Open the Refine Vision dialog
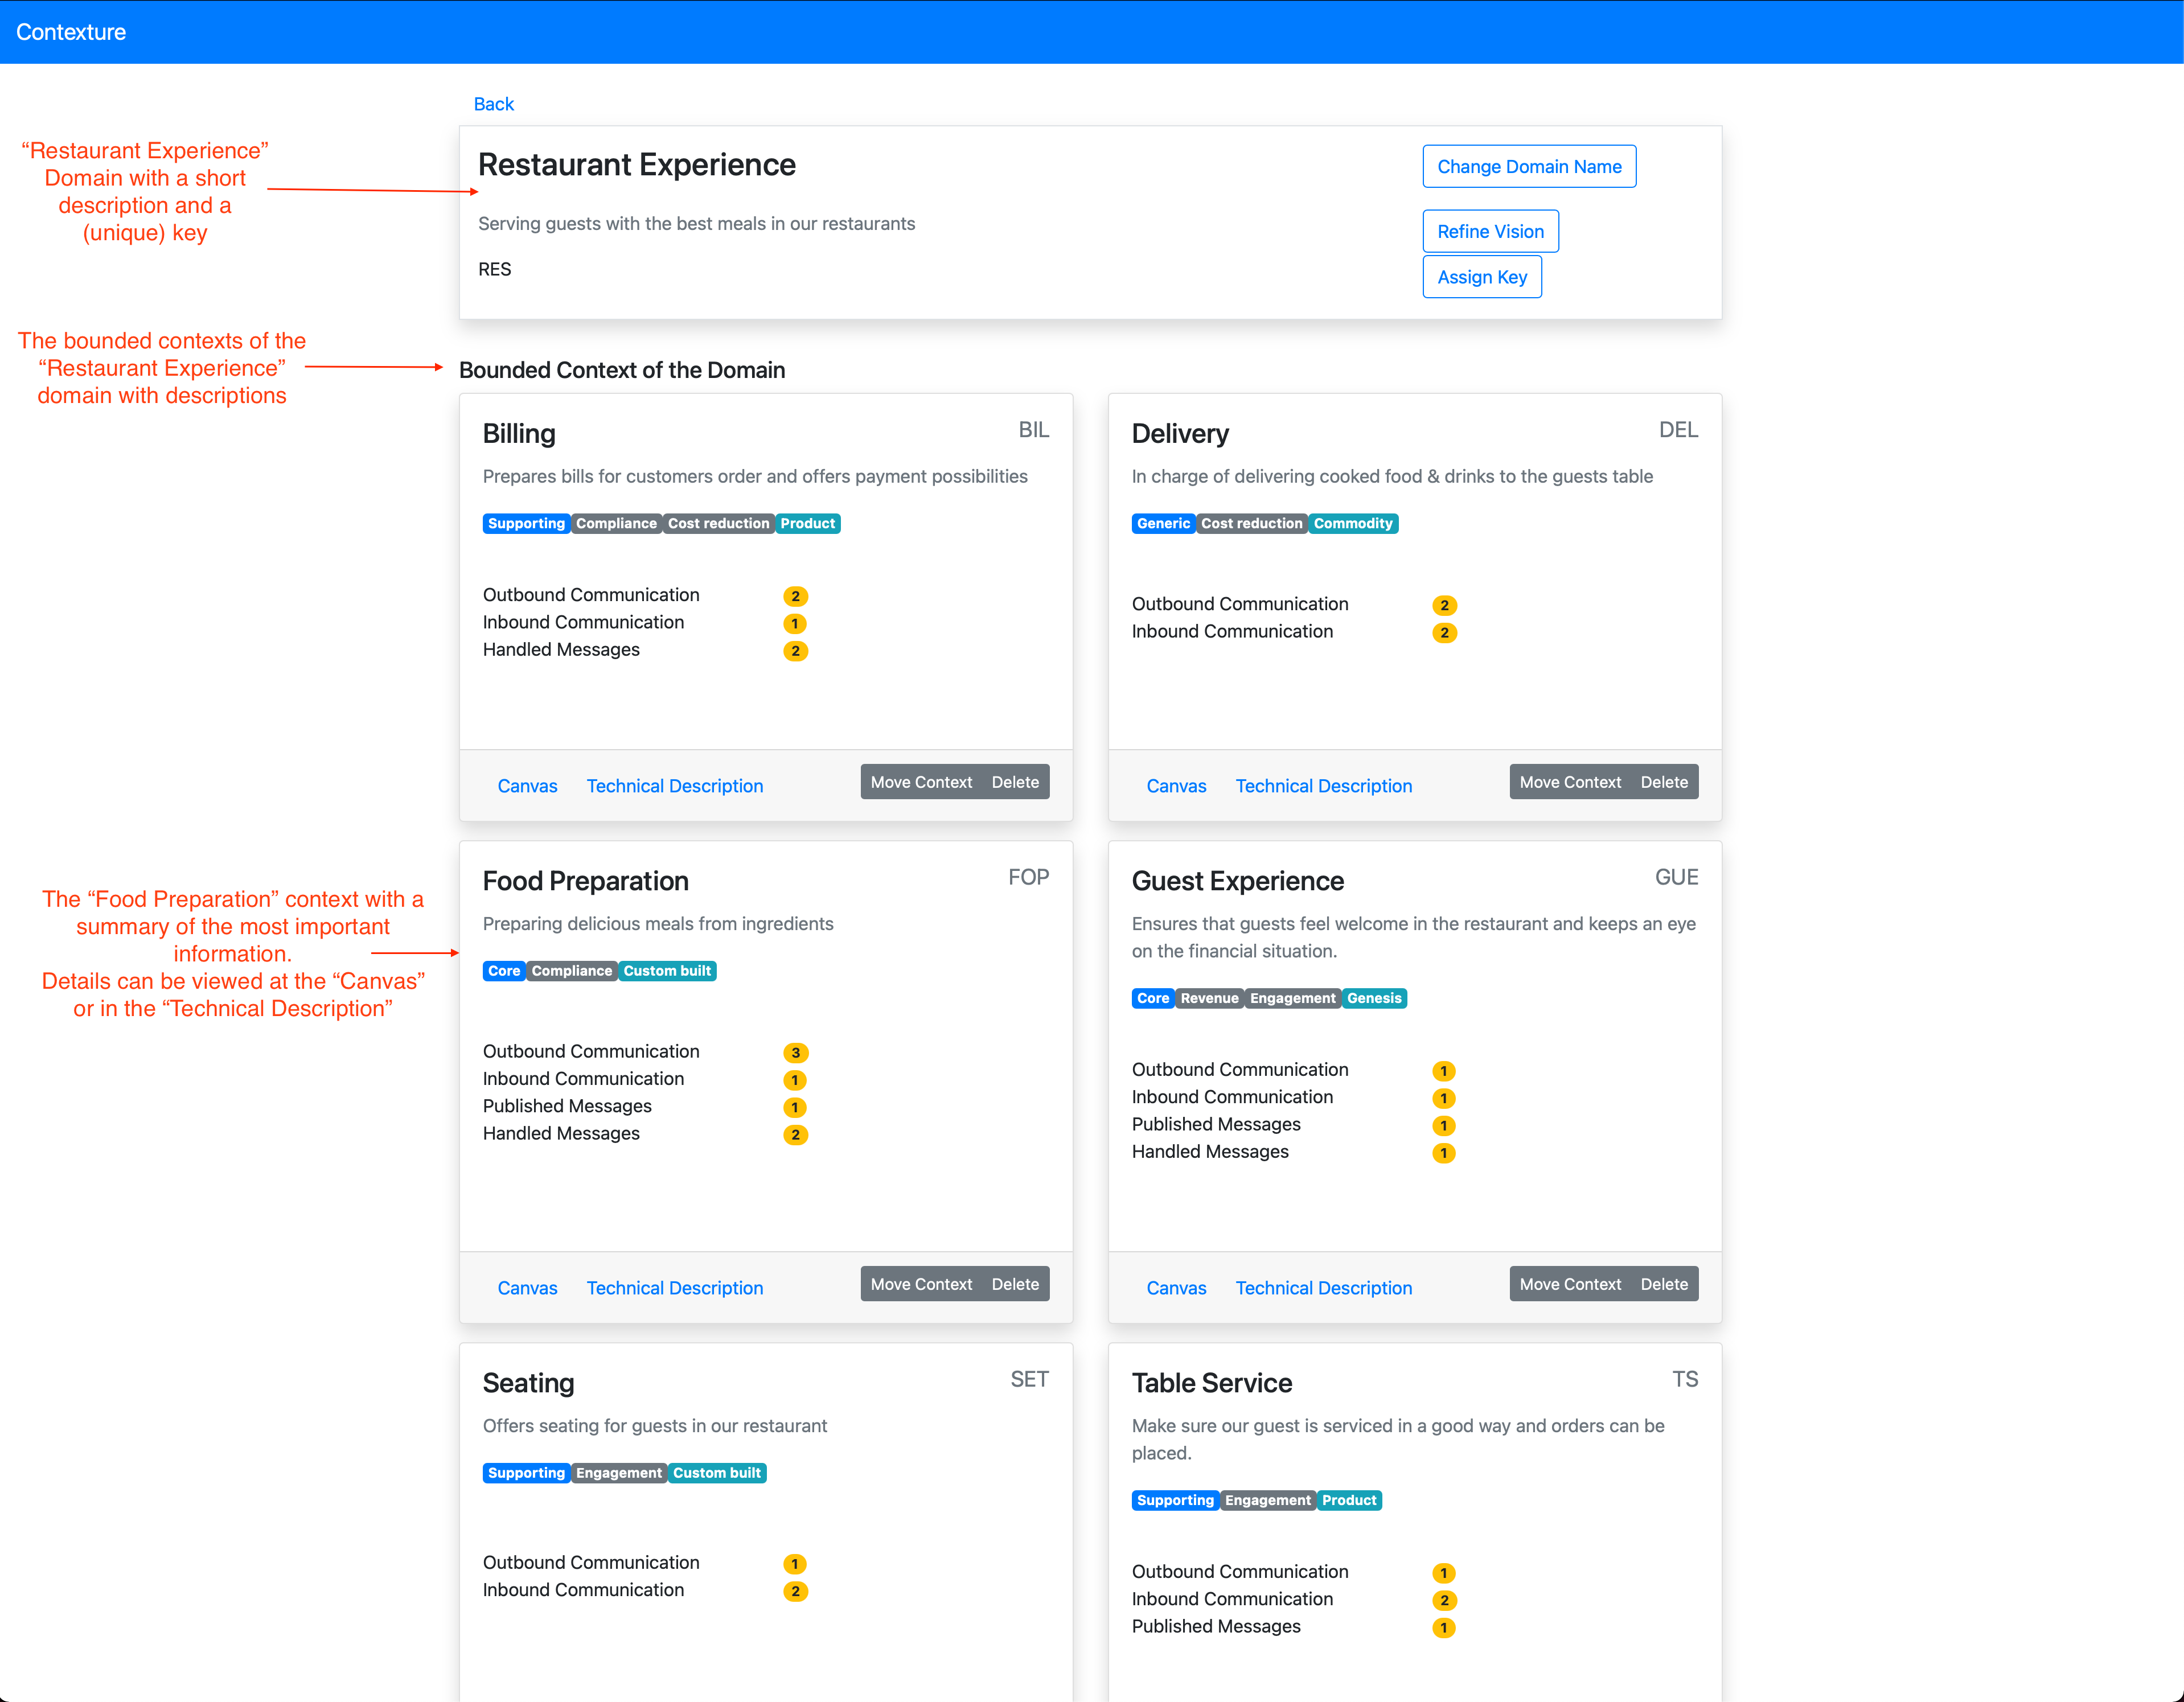Screen dimensions: 2184x1702 (x=1489, y=232)
